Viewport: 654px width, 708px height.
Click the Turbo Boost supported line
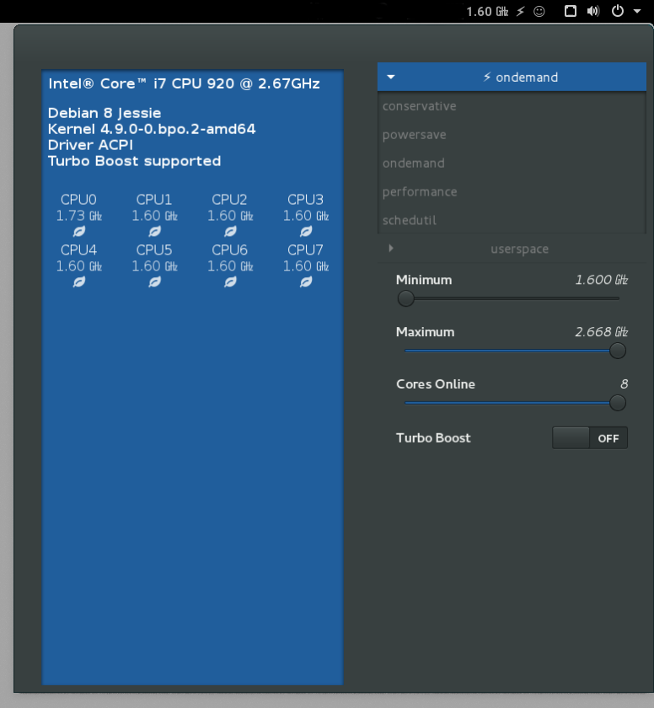point(135,161)
